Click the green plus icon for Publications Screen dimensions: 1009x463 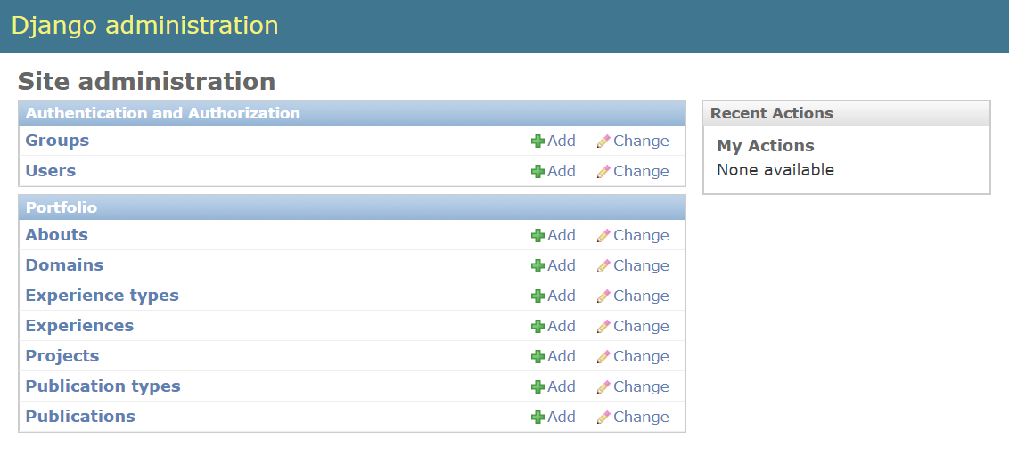coord(537,418)
